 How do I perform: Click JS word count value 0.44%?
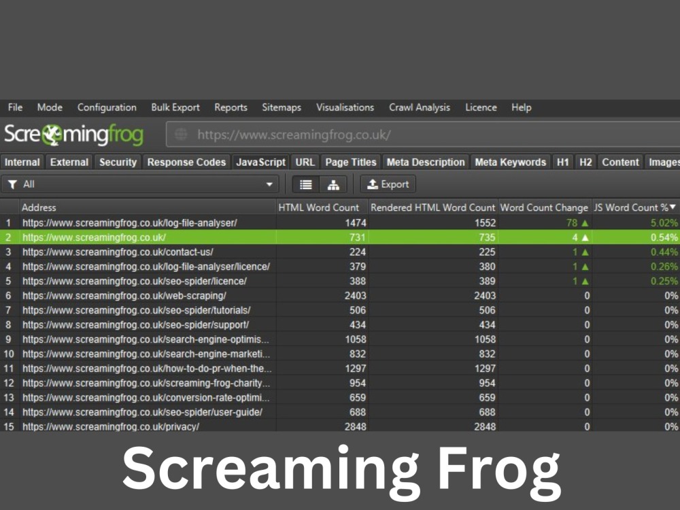pyautogui.click(x=664, y=252)
